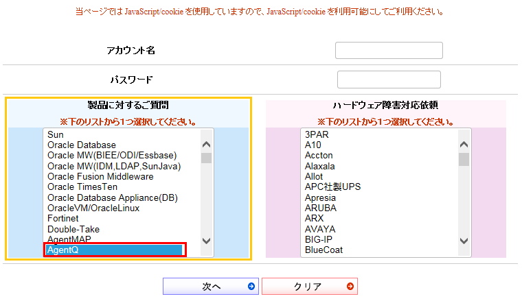
Task: Click the red arrow icon on クリア
Action: pyautogui.click(x=350, y=287)
